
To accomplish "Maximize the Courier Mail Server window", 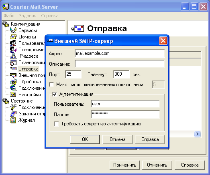I will point(194,6).
